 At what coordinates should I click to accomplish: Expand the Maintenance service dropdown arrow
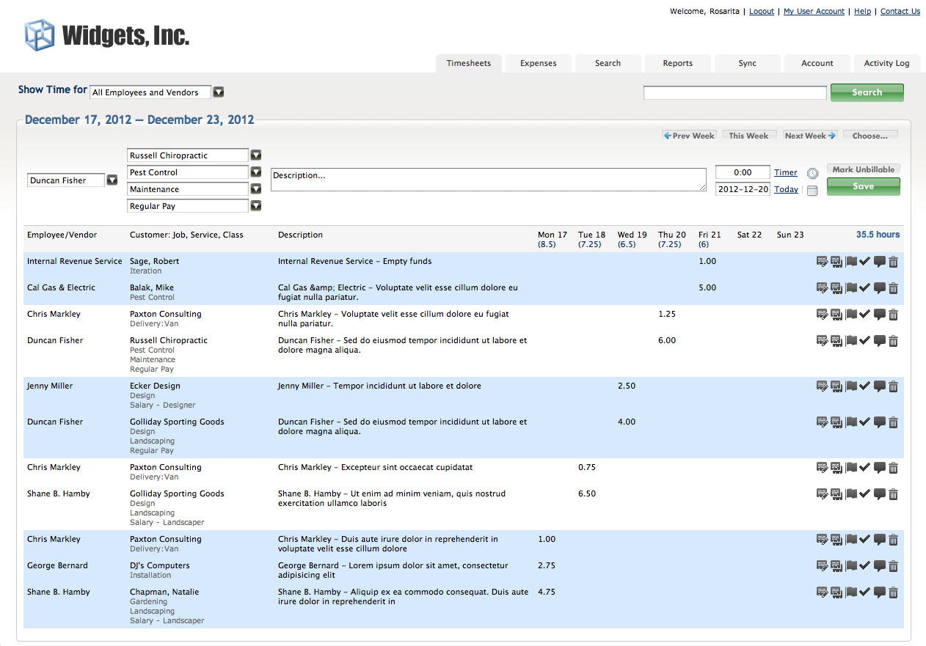(256, 189)
